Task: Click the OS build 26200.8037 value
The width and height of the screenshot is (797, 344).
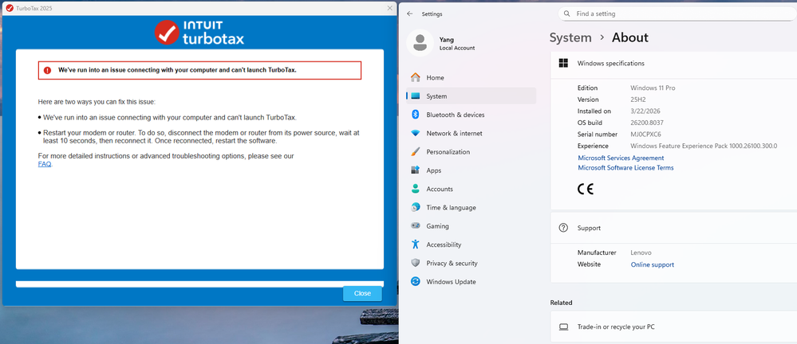Action: click(x=646, y=123)
